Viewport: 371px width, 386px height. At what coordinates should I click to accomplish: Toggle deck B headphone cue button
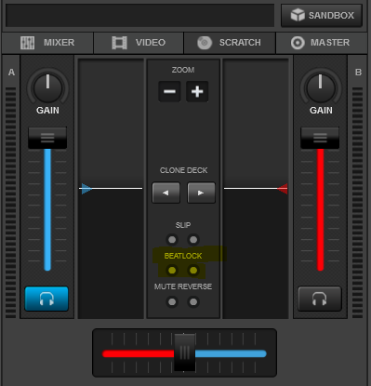[x=320, y=299]
